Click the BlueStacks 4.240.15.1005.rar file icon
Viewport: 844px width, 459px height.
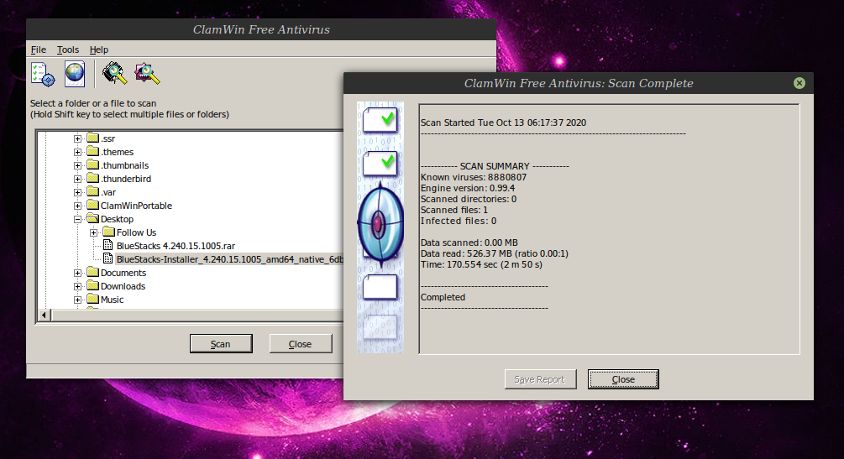pos(108,245)
